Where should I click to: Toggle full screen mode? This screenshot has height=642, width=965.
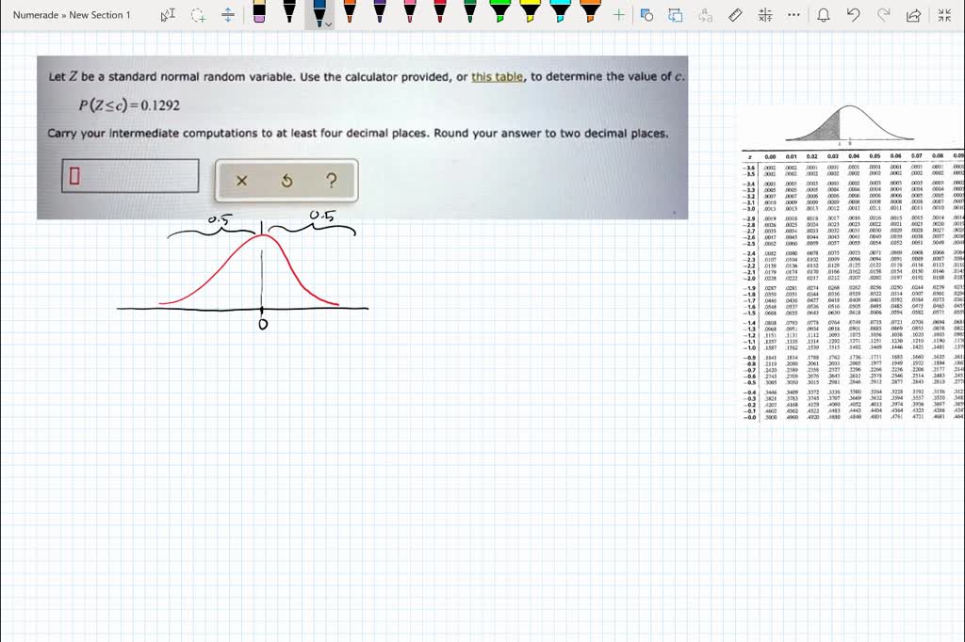[944, 15]
